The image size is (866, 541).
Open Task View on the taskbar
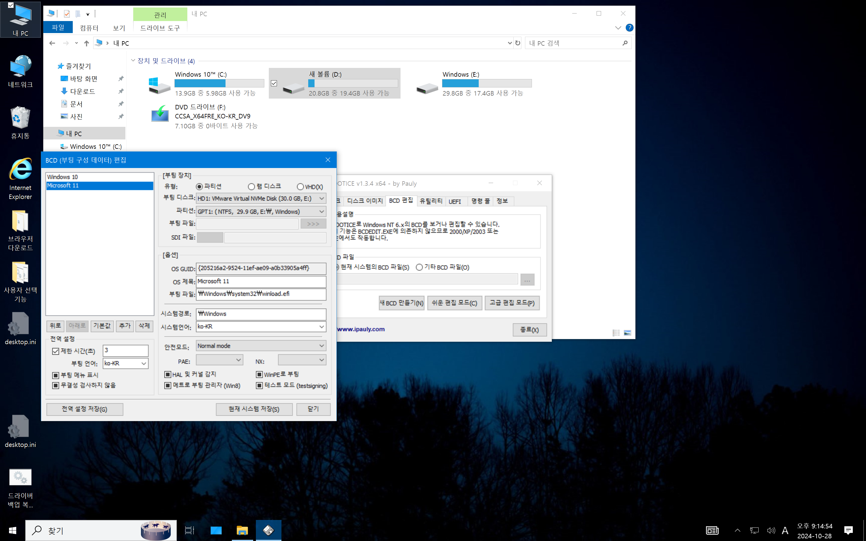click(x=189, y=530)
